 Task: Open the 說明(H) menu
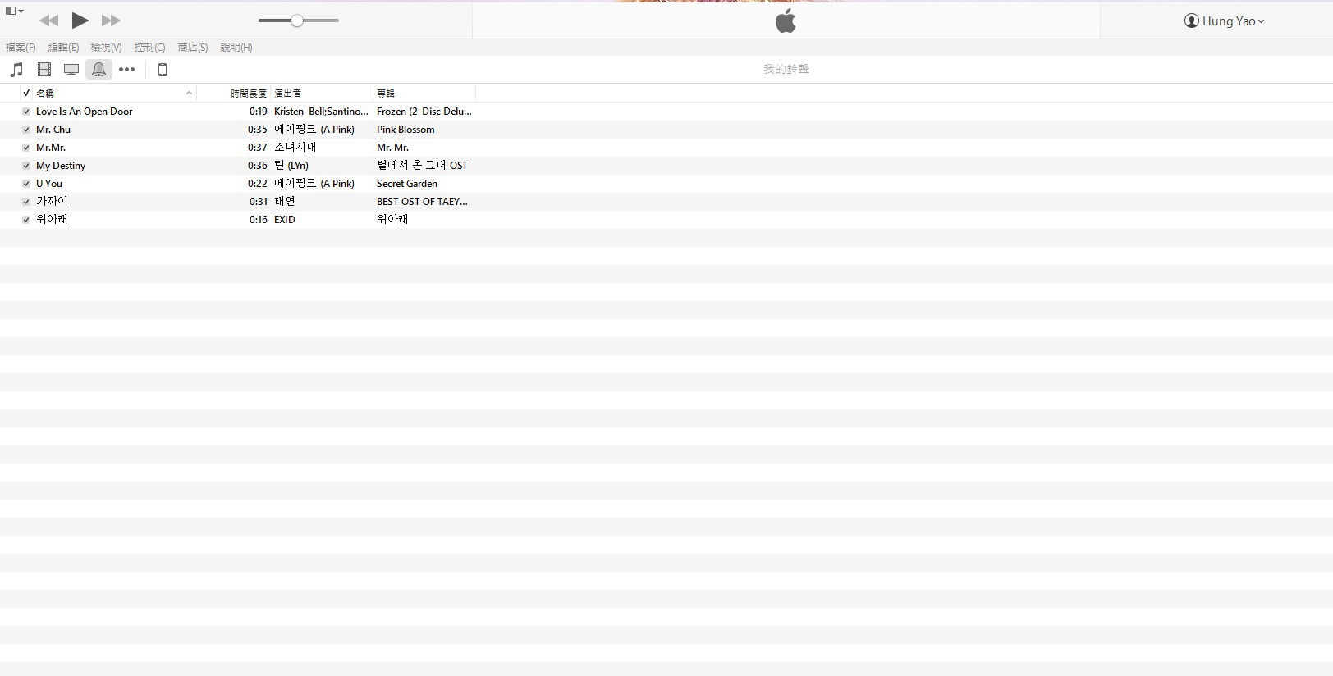(x=236, y=48)
